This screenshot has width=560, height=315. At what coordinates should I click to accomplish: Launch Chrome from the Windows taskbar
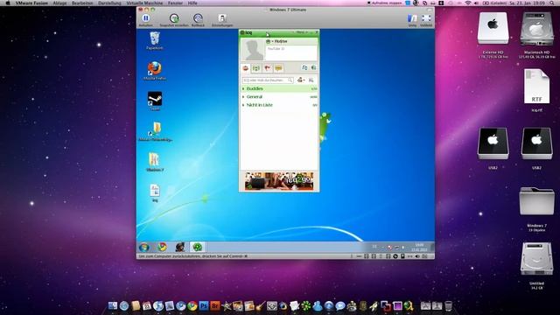[162, 247]
